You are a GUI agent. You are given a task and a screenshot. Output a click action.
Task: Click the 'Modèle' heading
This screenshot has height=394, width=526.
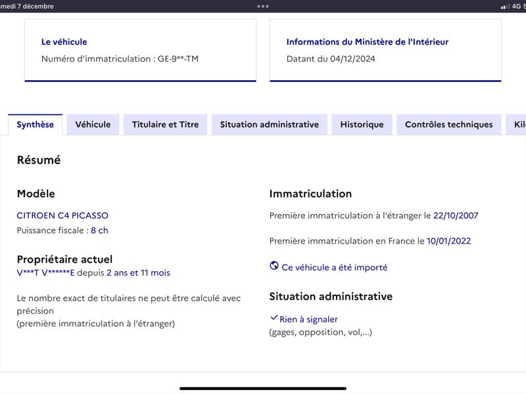click(x=36, y=194)
